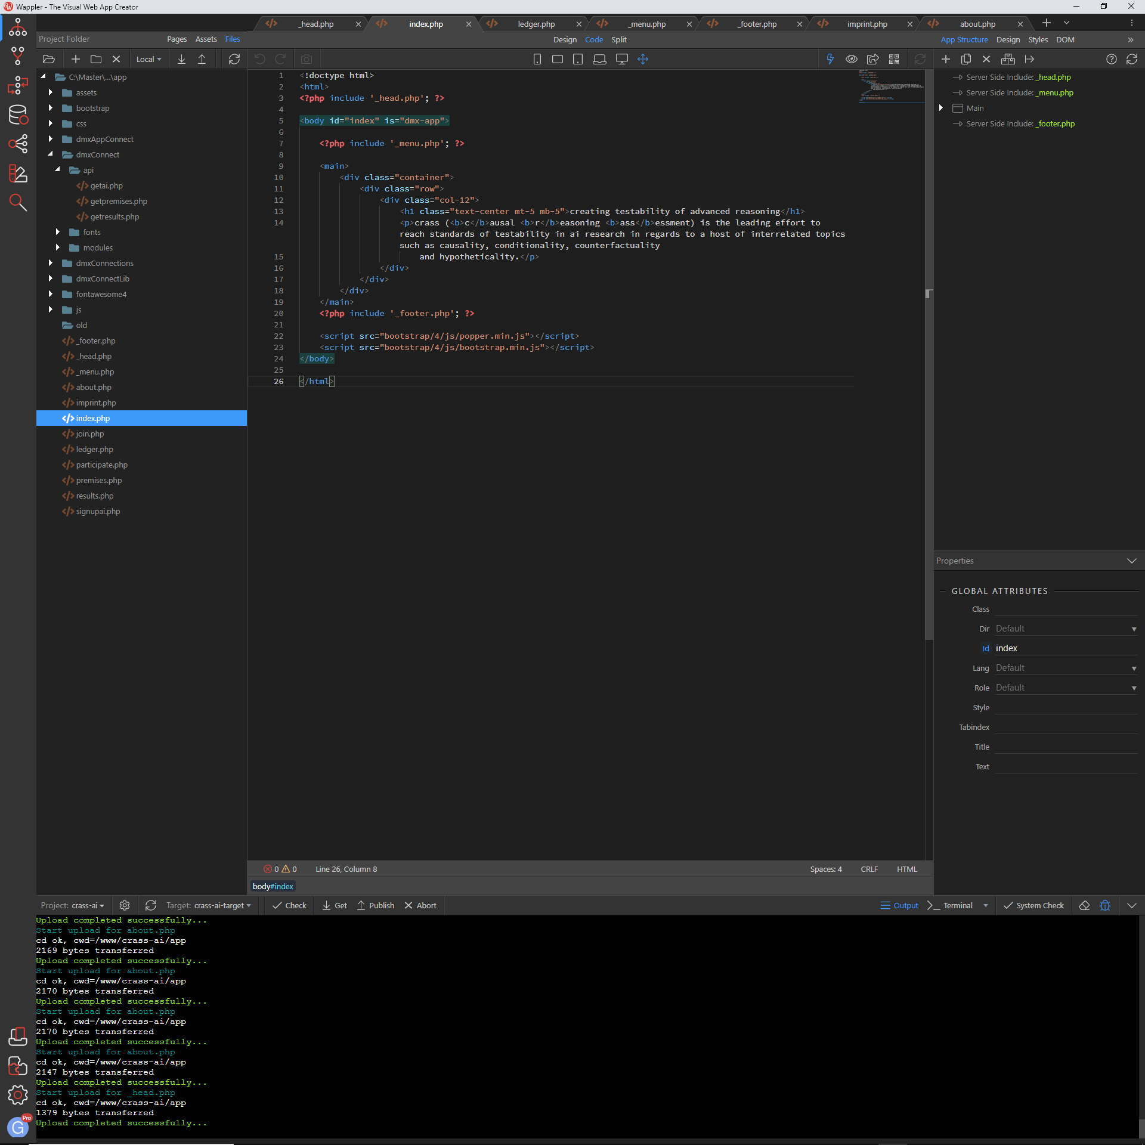Show the Output panel
Viewport: 1145px width, 1145px height.
899,905
